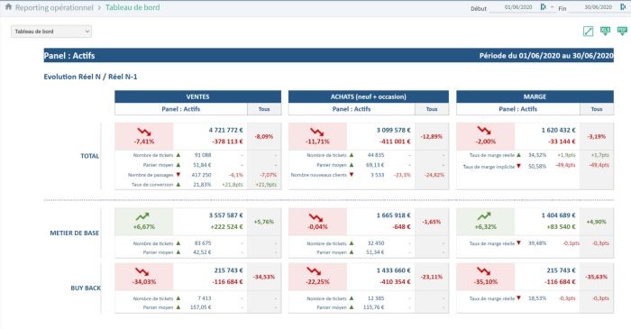631x329 pixels.
Task: Click the value +222 524 €
Action: click(226, 227)
